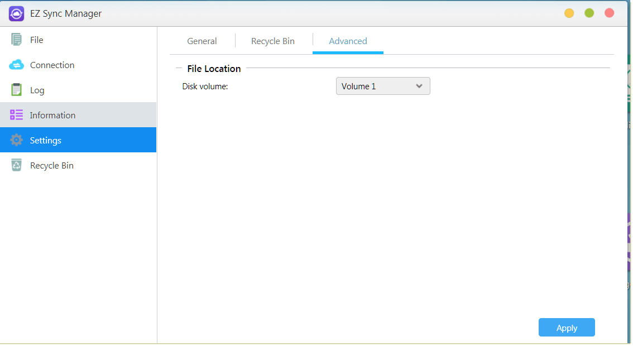Click the Settings gear icon
Image resolution: width=633 pixels, height=346 pixels.
[17, 140]
